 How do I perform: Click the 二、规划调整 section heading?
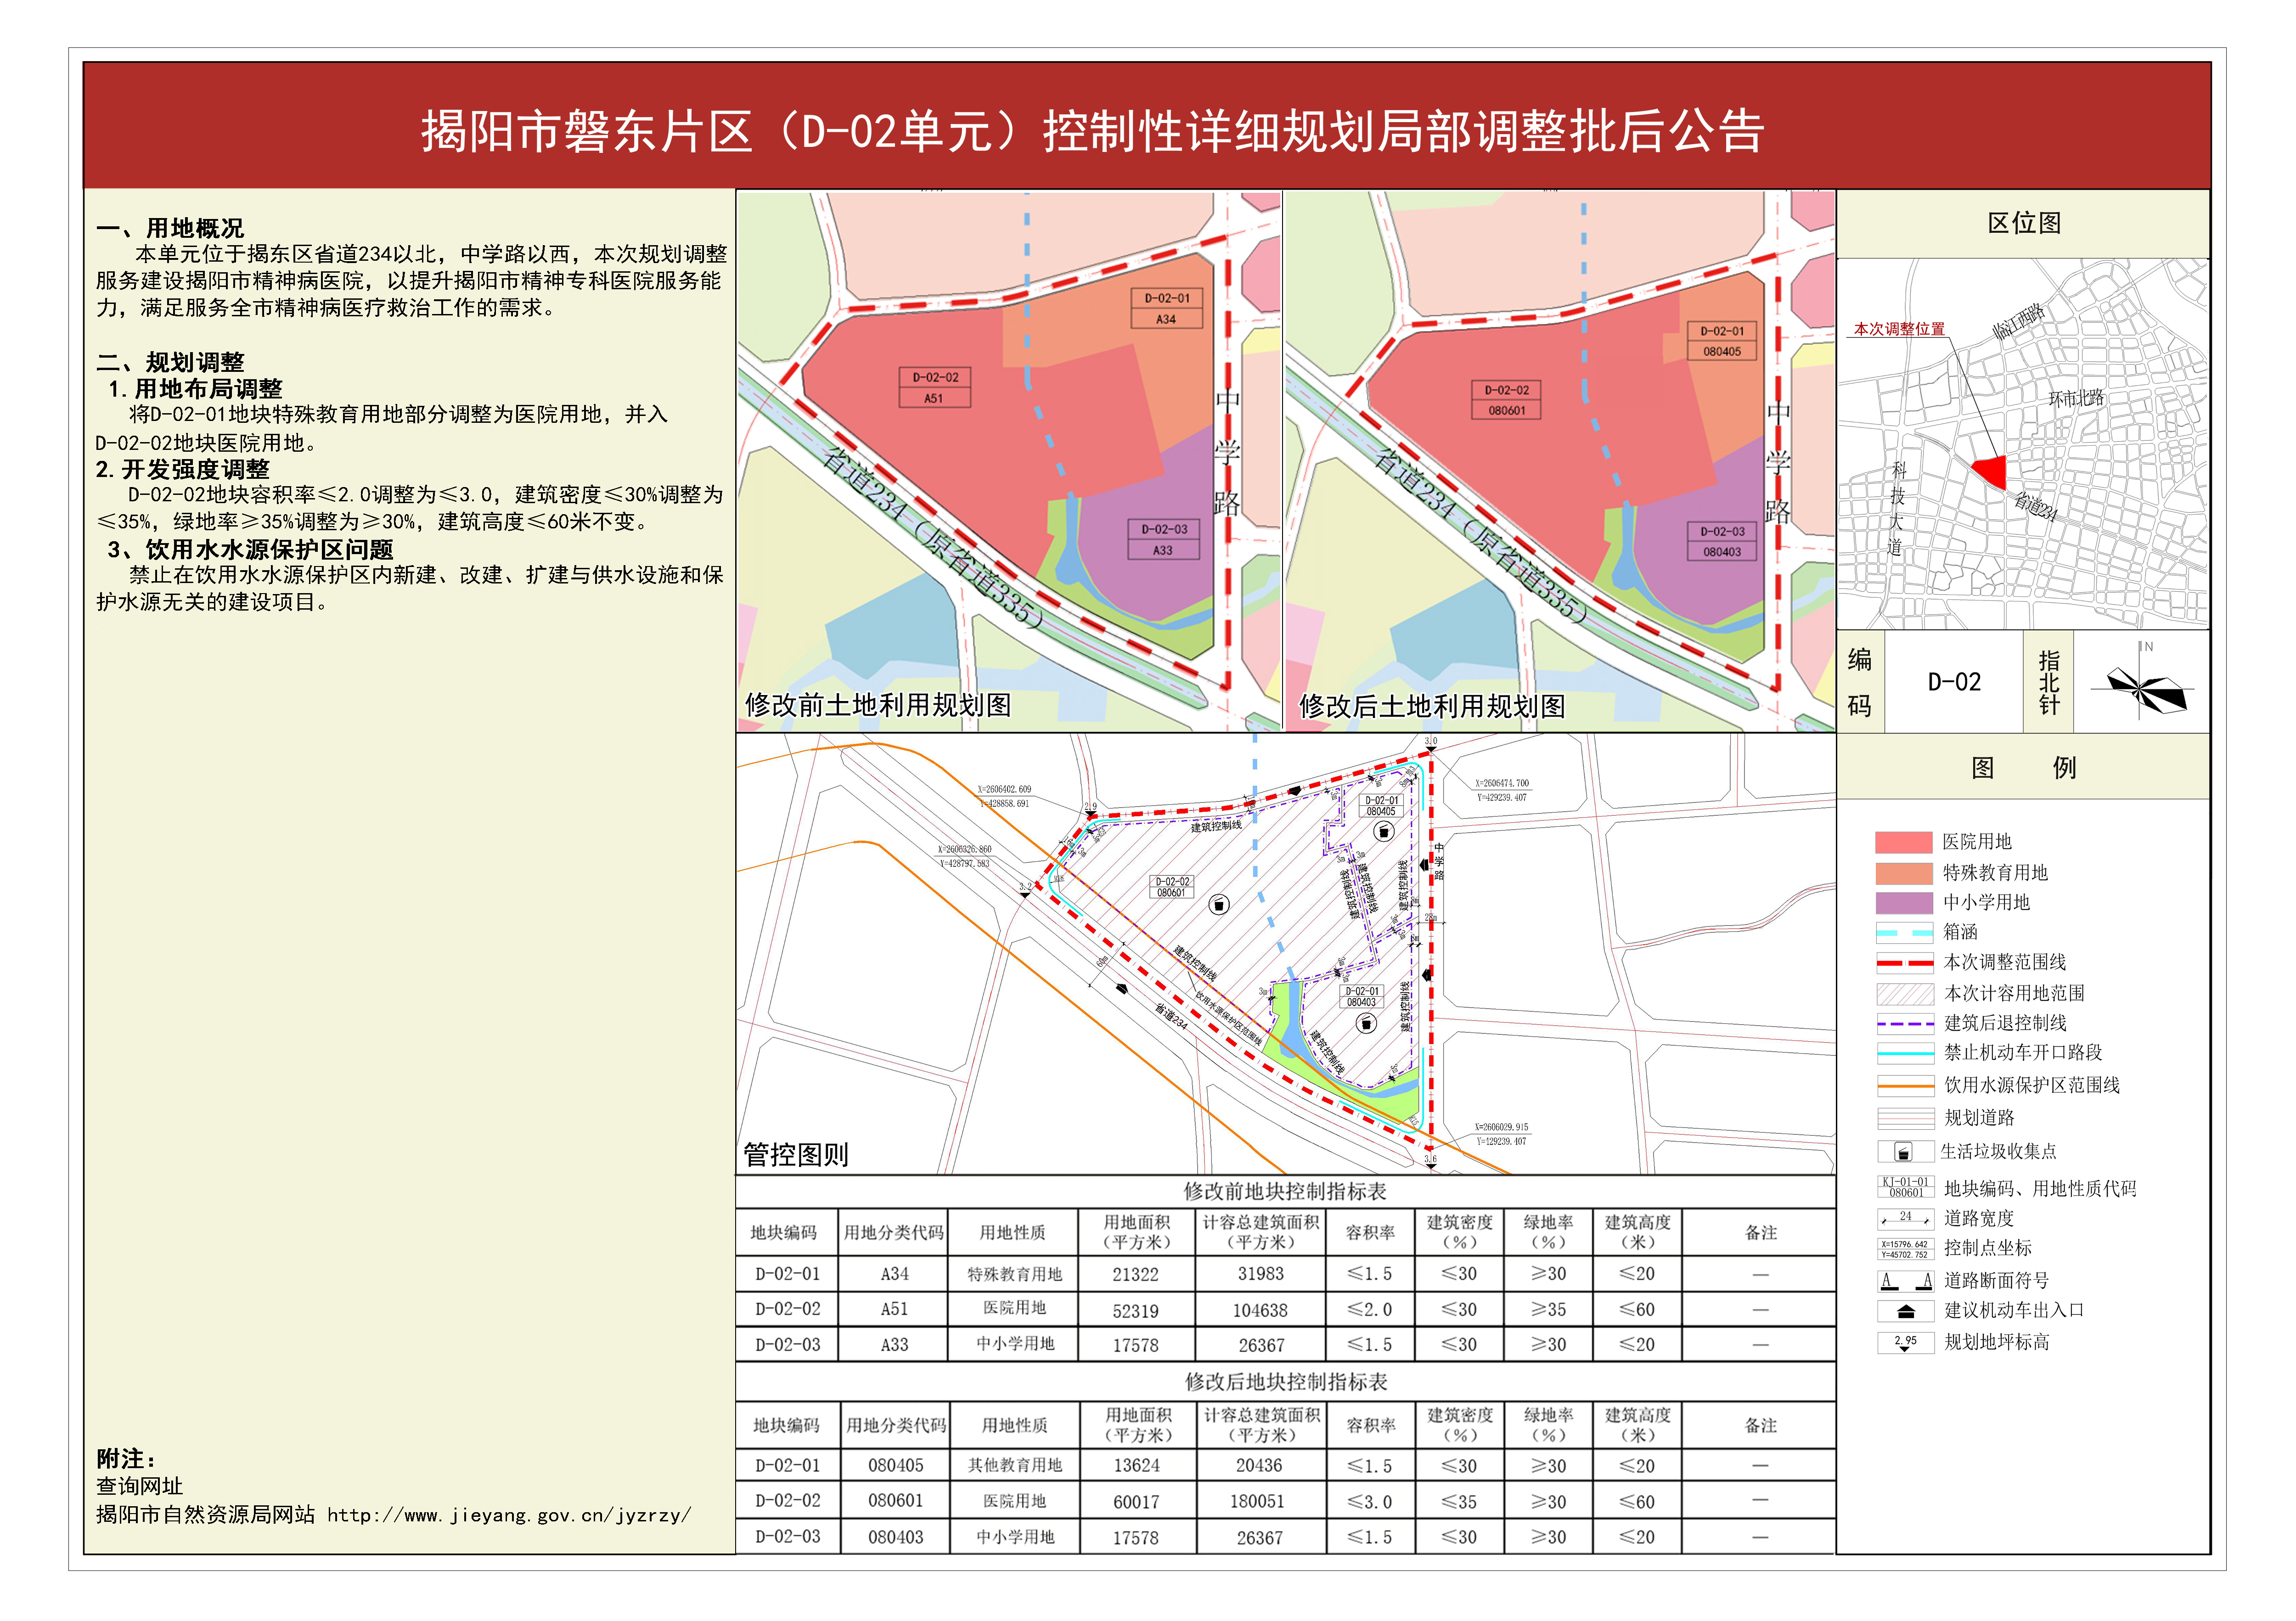[170, 362]
